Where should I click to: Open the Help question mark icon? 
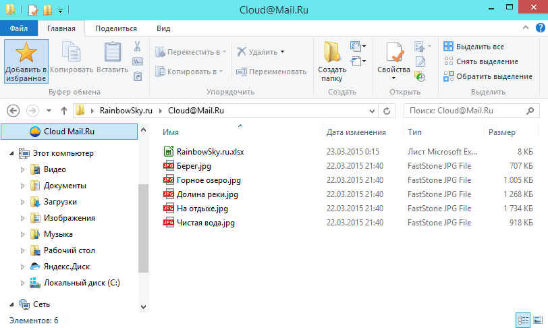[x=541, y=28]
